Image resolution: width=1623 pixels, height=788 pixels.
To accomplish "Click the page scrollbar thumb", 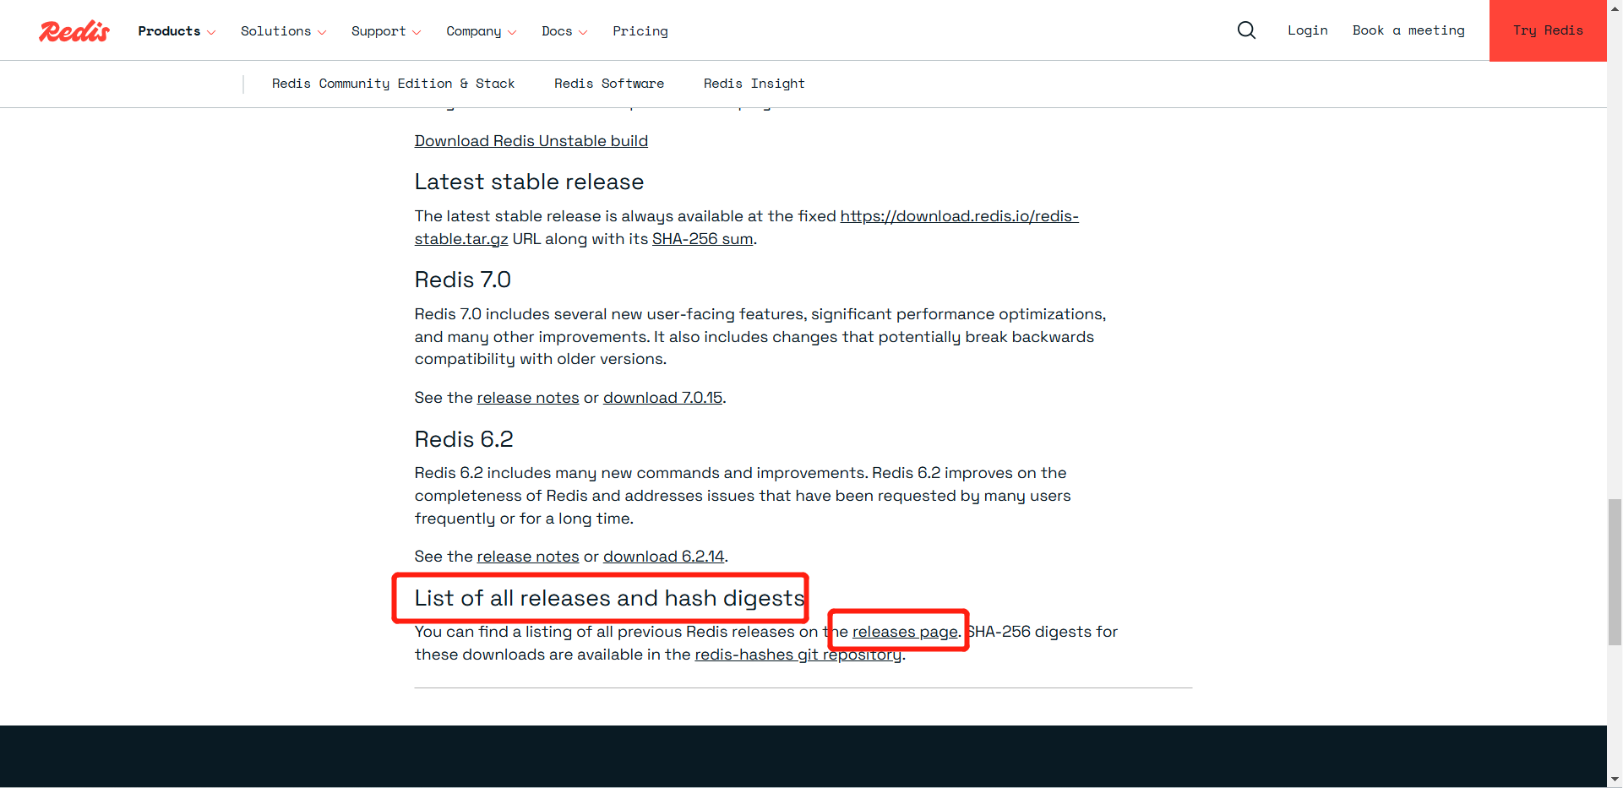I will [x=1615, y=572].
